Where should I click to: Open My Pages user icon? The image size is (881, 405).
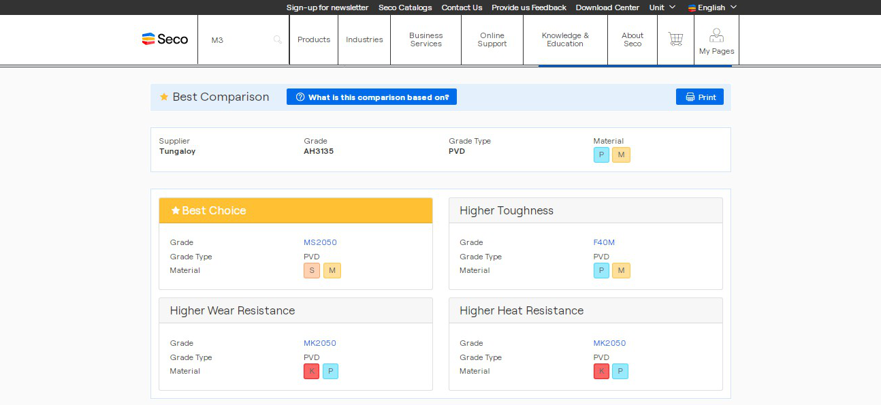(716, 40)
